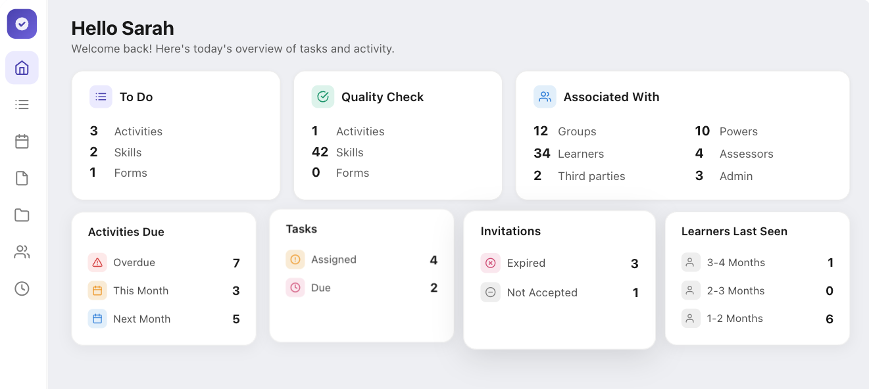869x389 pixels.
Task: Click the Assigned alert icon
Action: [295, 260]
